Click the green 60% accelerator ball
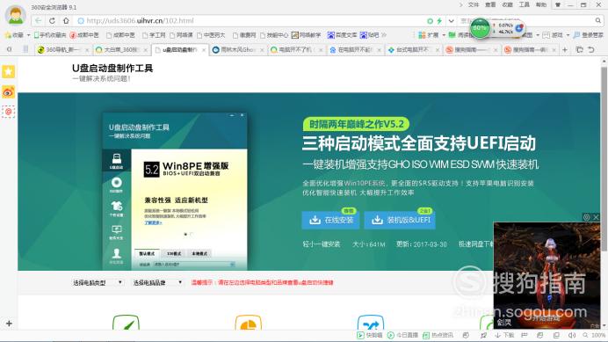The image size is (608, 342). point(480,28)
